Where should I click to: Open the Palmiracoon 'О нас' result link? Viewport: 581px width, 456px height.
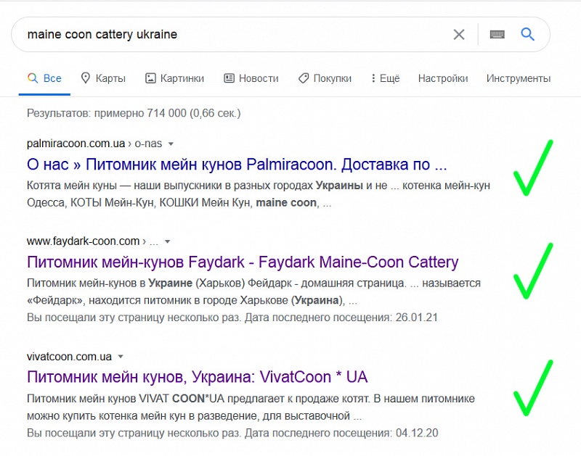pos(237,165)
